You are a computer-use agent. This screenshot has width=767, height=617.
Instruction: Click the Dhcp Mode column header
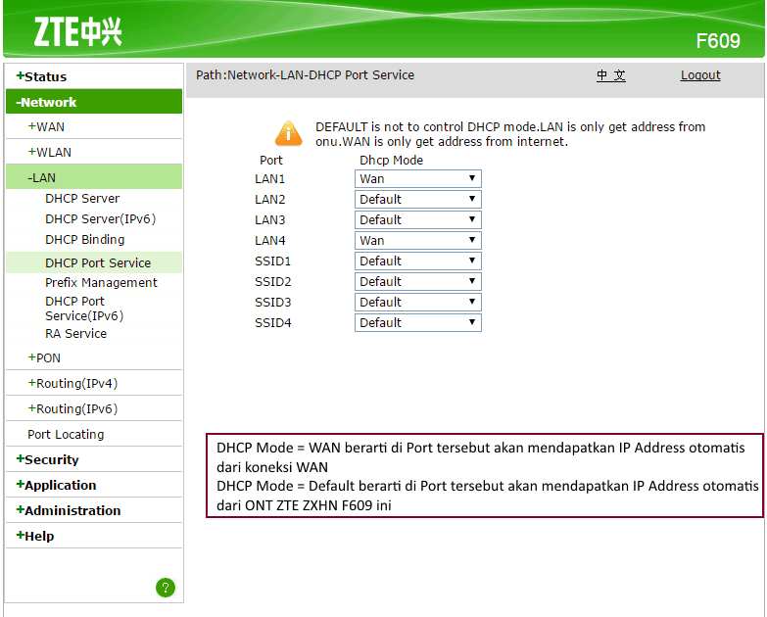point(391,161)
